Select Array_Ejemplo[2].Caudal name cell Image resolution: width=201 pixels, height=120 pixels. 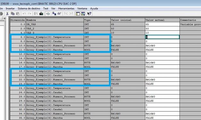click(x=54, y=75)
